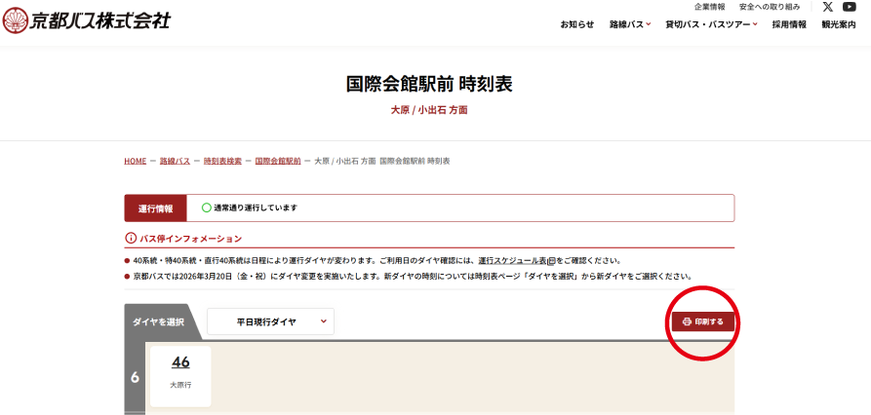Click the 国際会館駅前 breadcrumb link

pyautogui.click(x=278, y=161)
